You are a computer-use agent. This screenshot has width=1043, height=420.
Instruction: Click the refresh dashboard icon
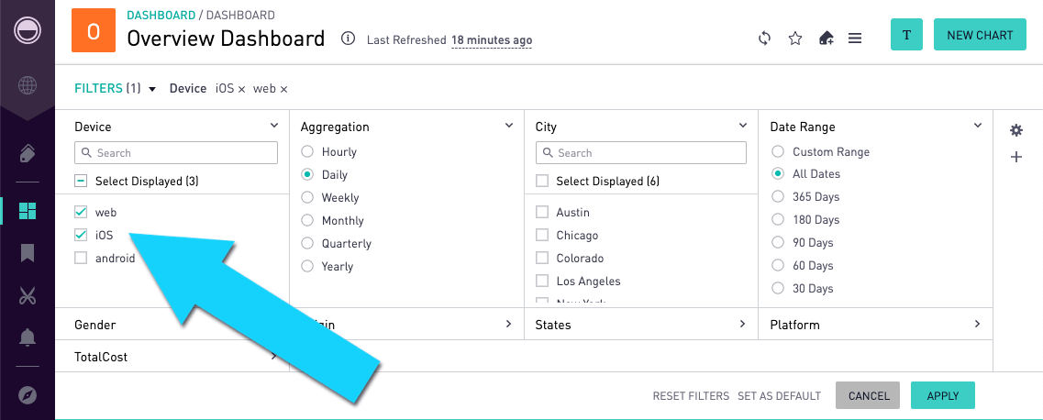(764, 39)
